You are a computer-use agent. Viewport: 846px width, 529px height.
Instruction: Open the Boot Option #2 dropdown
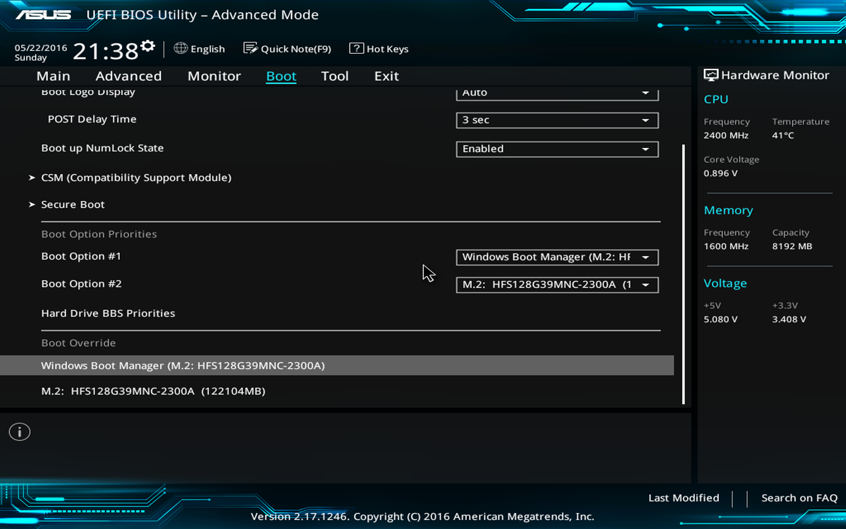point(557,285)
